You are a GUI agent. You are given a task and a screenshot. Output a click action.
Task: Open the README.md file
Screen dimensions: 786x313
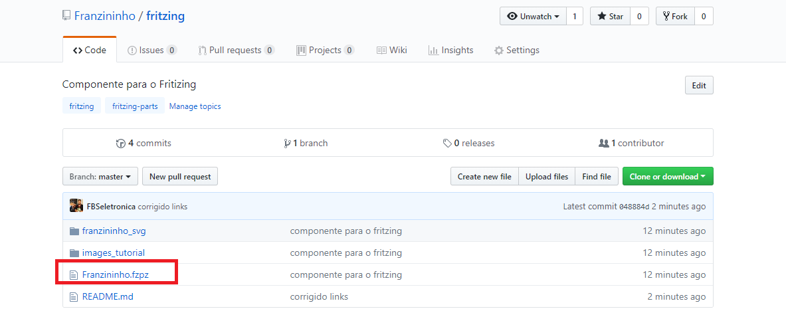pos(108,296)
